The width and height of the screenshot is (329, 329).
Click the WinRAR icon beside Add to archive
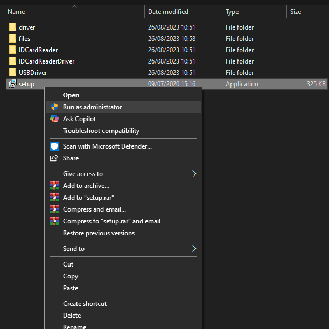[x=54, y=185]
